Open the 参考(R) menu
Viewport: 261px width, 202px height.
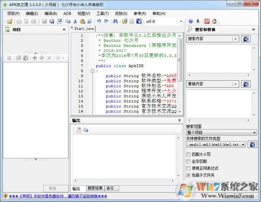[140, 14]
